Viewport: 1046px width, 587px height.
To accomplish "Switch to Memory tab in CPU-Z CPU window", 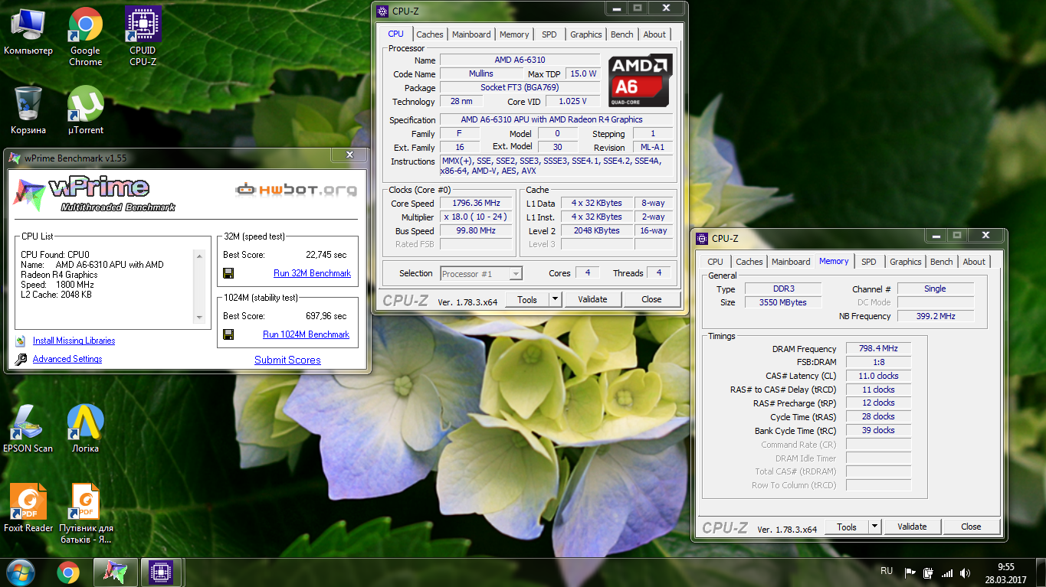I will tap(514, 34).
